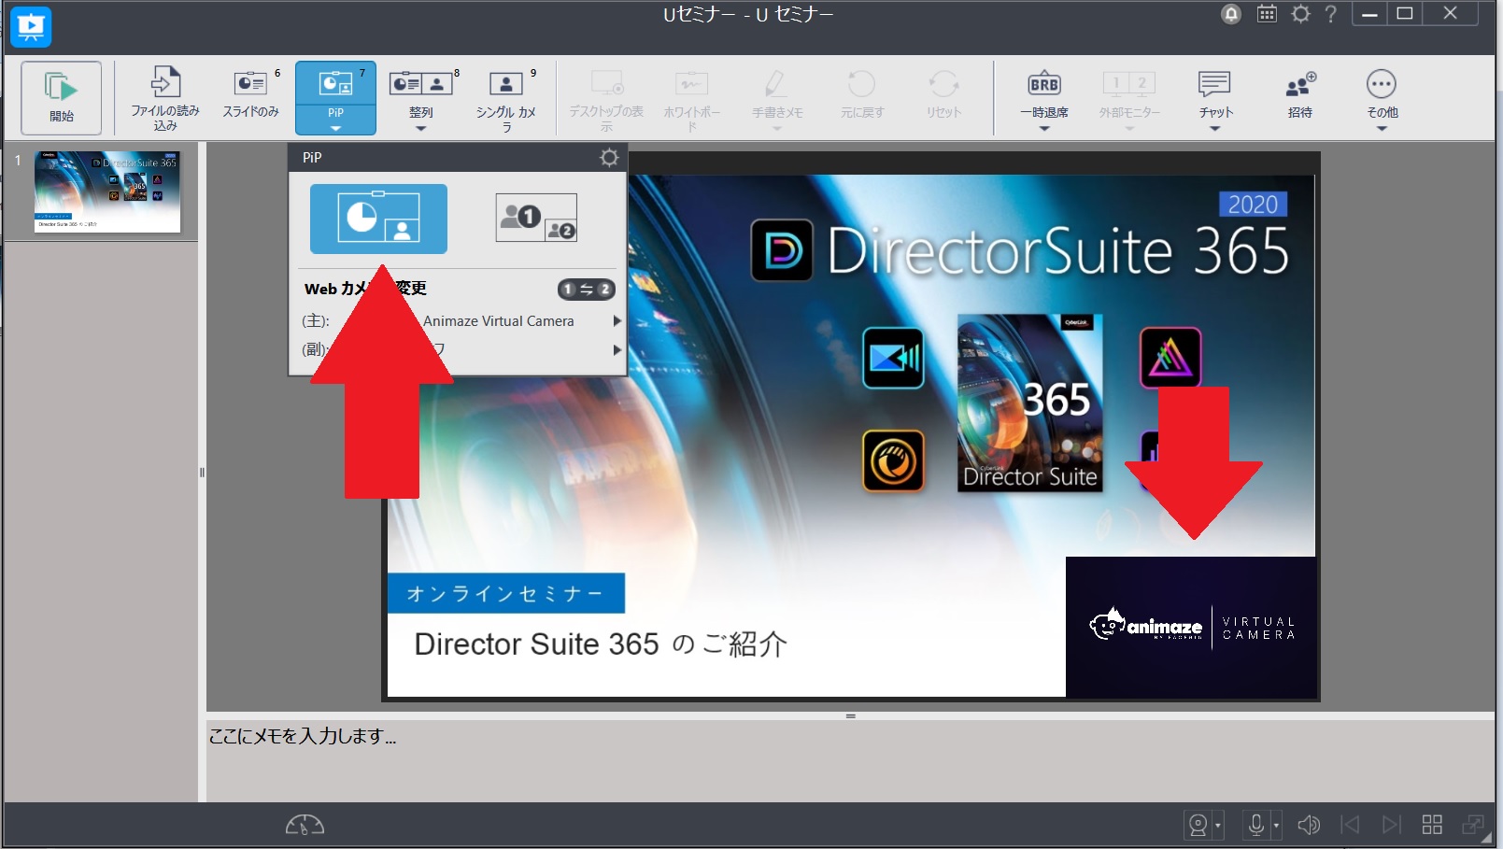This screenshot has height=849, width=1503.
Task: Expand the 整列 dropdown arrow
Action: 420,129
